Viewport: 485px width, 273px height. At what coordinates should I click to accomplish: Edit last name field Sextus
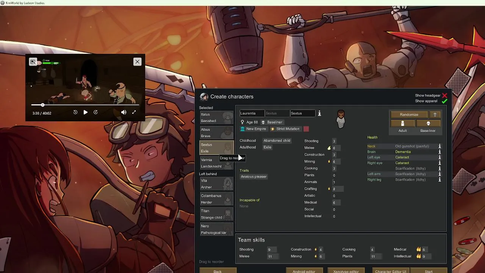coord(302,113)
